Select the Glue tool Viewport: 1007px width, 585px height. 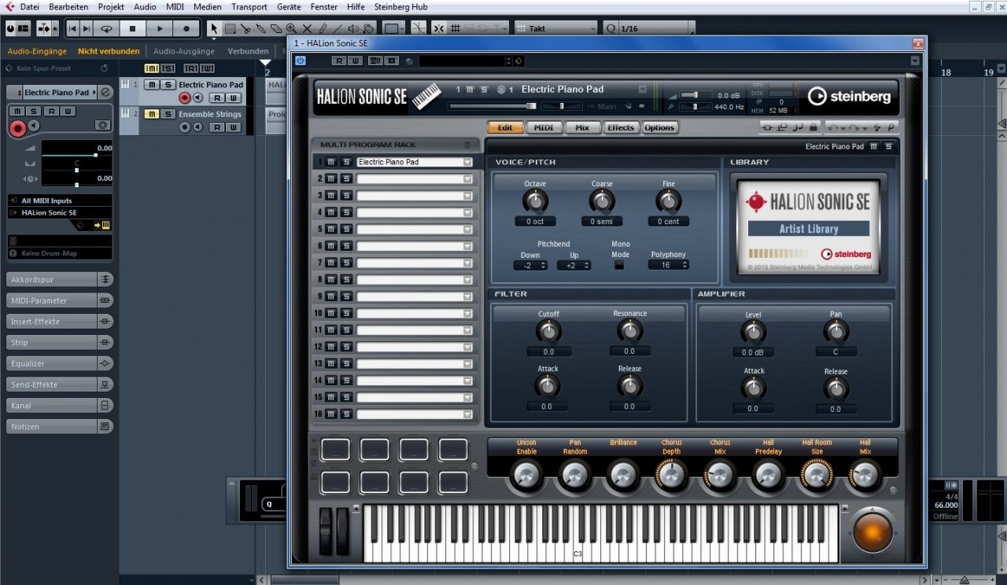[x=260, y=28]
